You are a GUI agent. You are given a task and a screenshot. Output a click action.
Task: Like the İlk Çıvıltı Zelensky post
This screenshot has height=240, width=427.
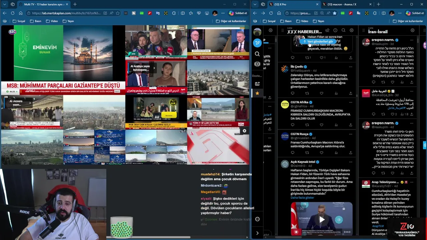tap(322, 93)
